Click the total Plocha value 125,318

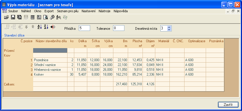(x=135, y=84)
